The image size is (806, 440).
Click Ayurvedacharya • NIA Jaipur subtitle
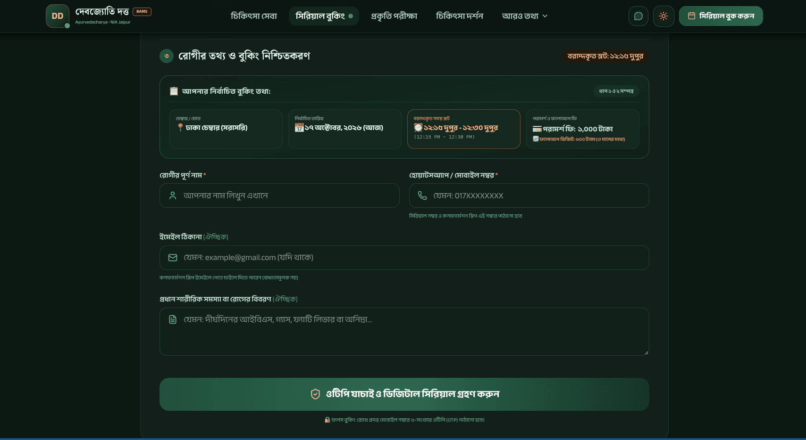103,22
